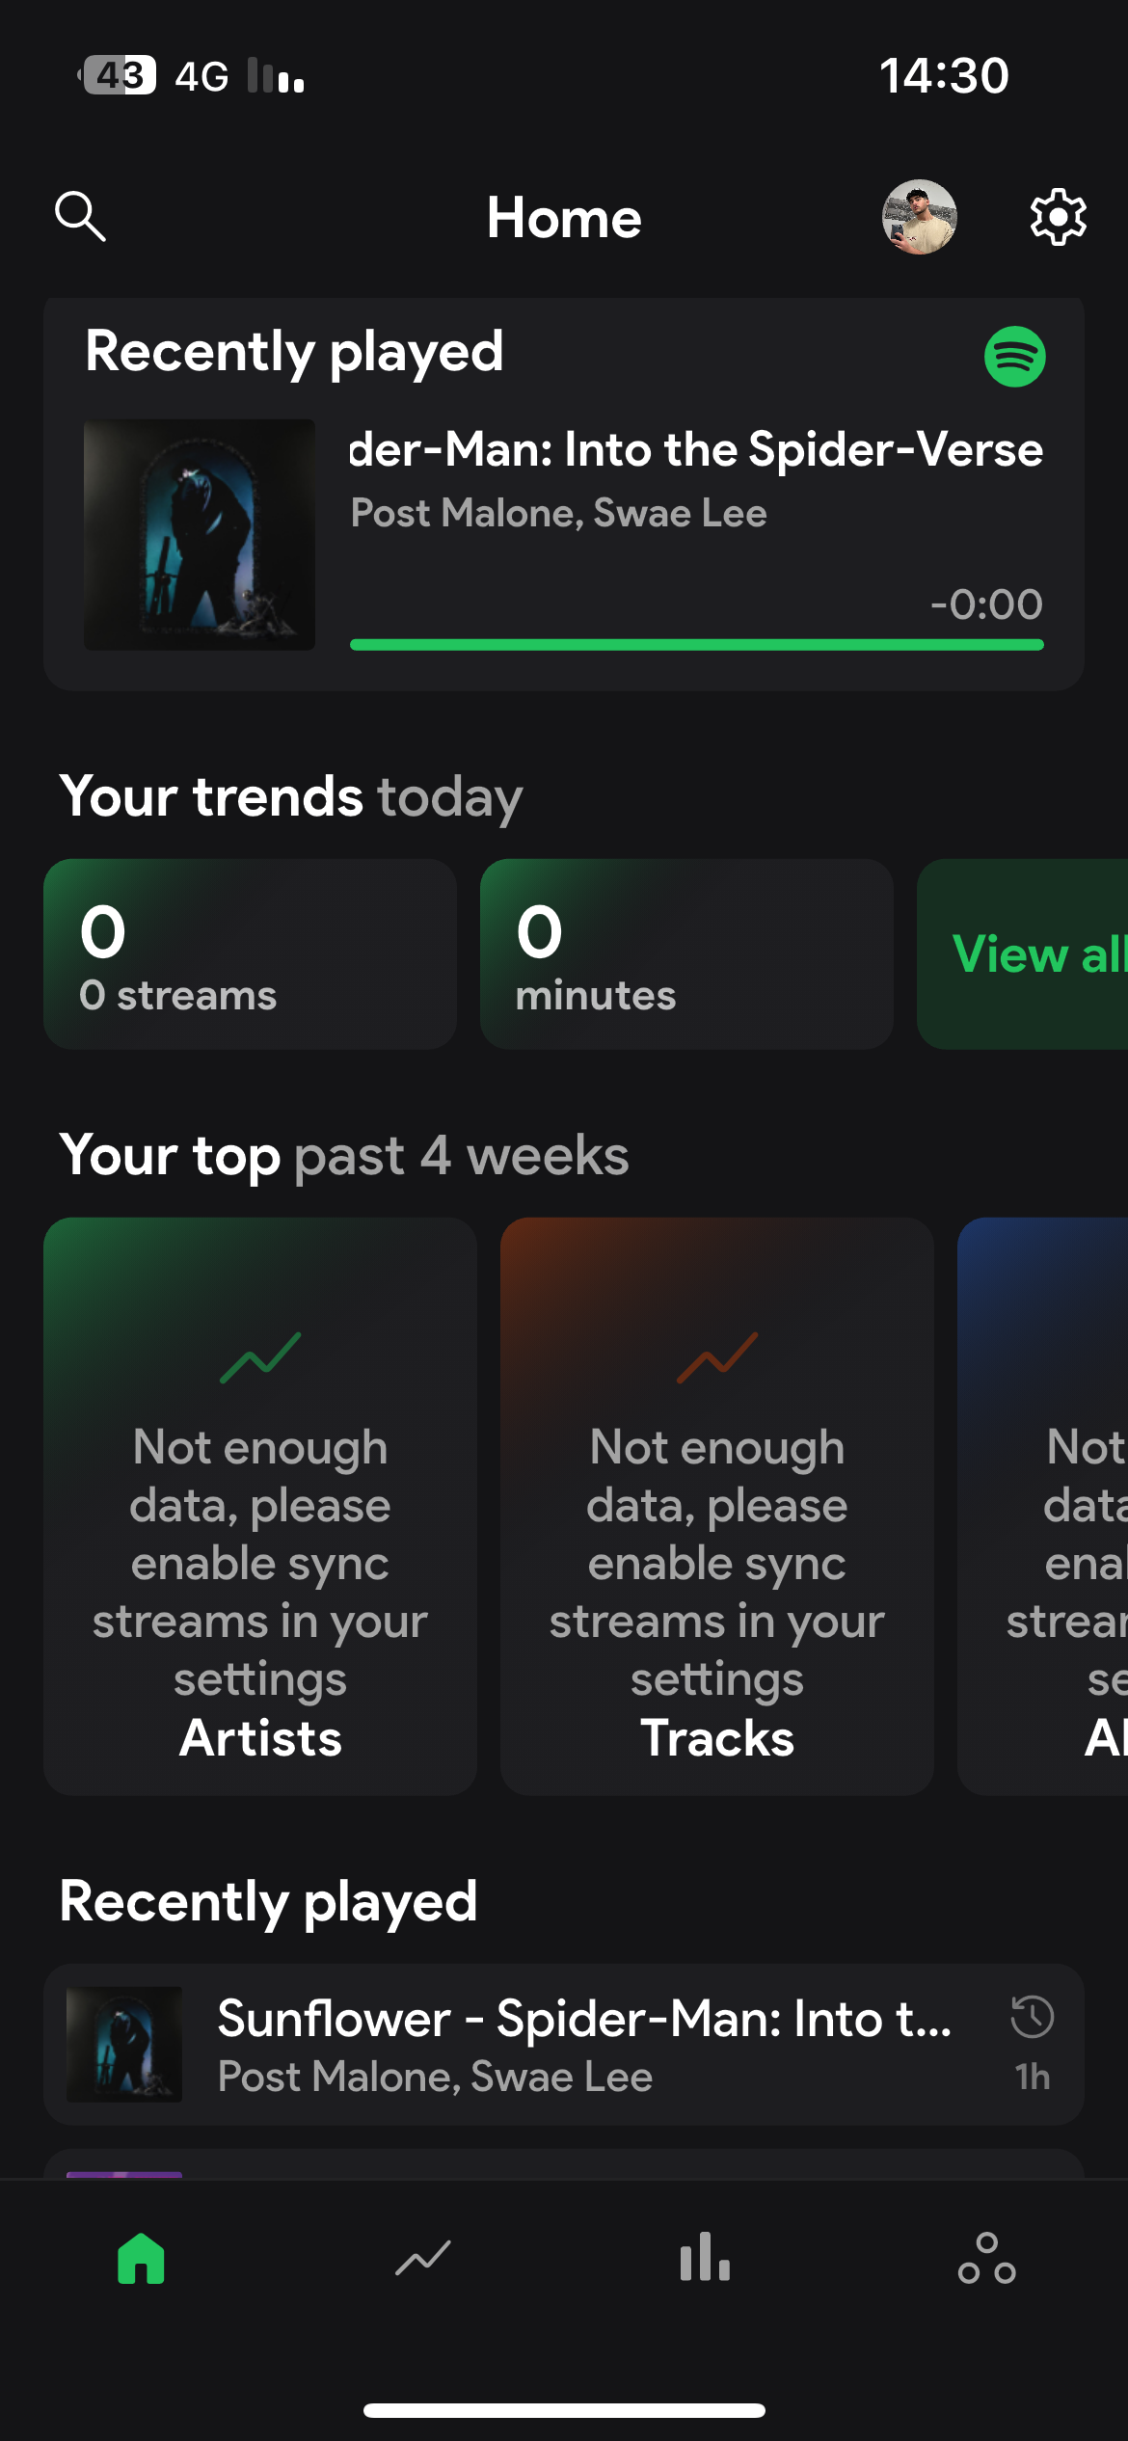1128x2441 pixels.
Task: Open the settings gear icon
Action: [x=1058, y=217]
